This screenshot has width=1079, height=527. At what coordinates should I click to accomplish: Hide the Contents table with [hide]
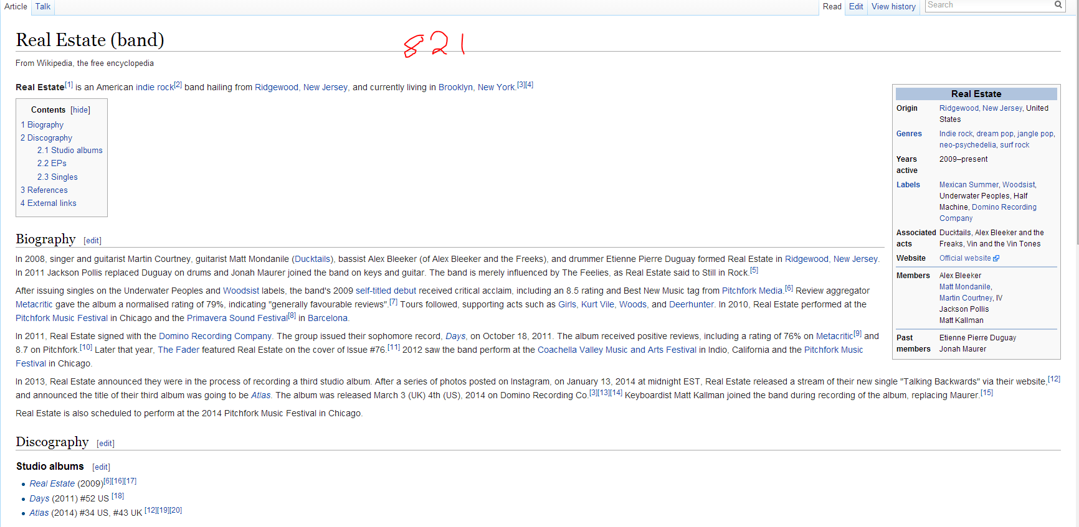click(80, 110)
